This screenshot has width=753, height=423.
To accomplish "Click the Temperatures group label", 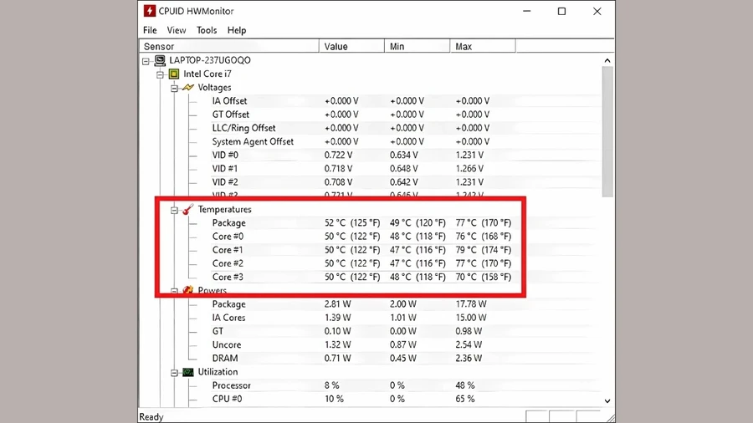I will tap(225, 209).
